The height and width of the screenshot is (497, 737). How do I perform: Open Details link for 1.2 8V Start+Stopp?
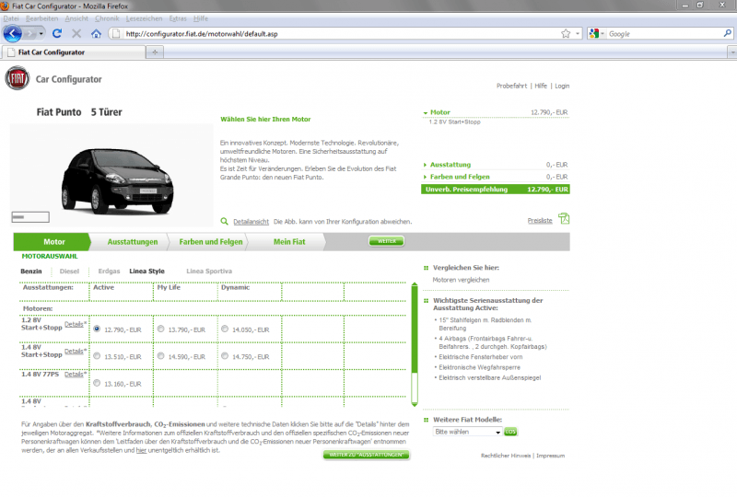coord(75,324)
